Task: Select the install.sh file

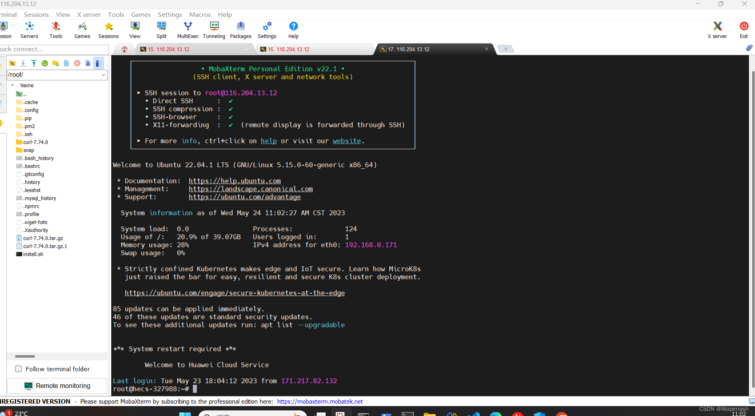Action: point(30,254)
